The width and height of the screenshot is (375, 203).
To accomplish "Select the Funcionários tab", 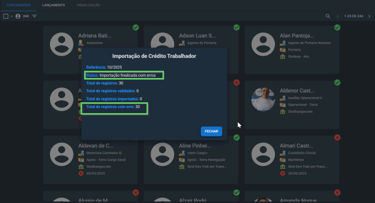I will pos(19,5).
